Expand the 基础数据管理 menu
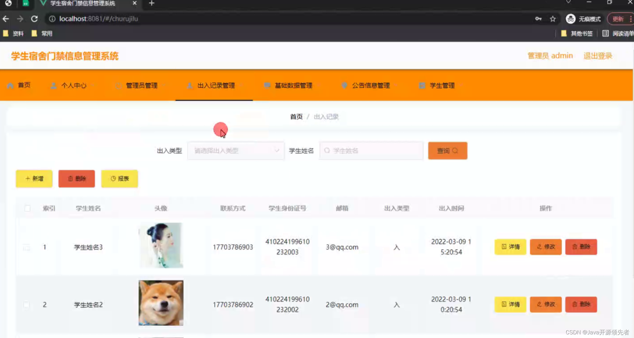This screenshot has width=634, height=338. tap(293, 86)
